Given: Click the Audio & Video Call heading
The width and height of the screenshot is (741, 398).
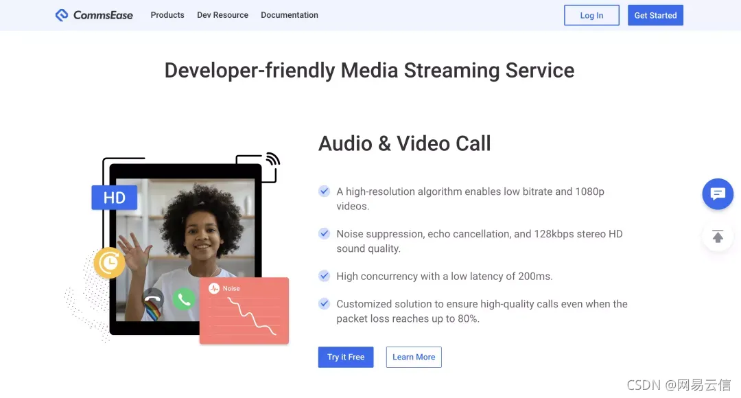Looking at the screenshot, I should pos(405,143).
